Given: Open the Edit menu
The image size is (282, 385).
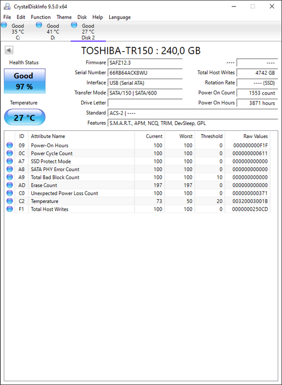Looking at the screenshot, I should tap(21, 17).
